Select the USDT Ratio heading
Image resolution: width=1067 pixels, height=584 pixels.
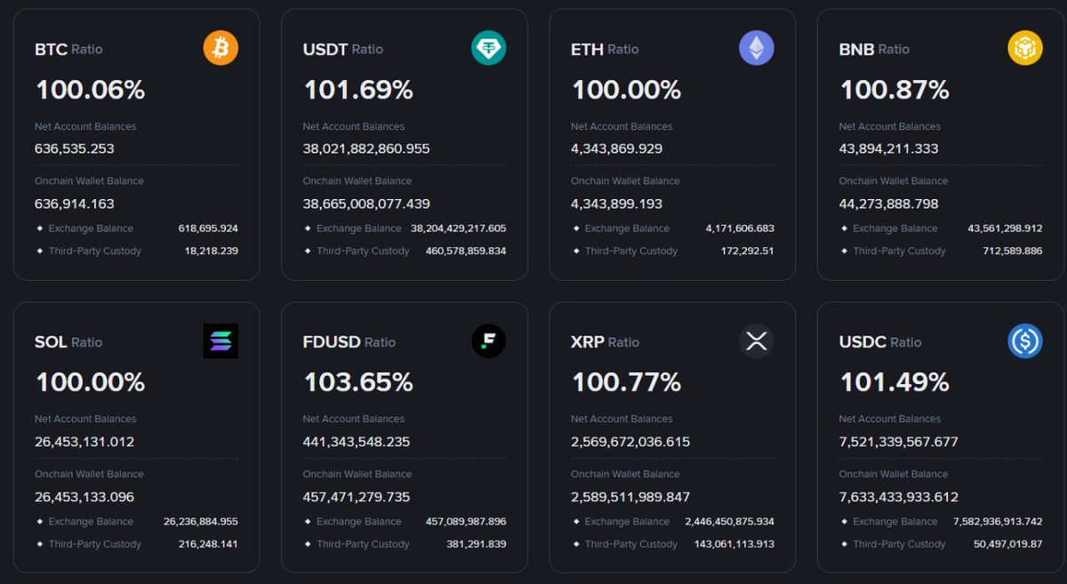[x=343, y=50]
